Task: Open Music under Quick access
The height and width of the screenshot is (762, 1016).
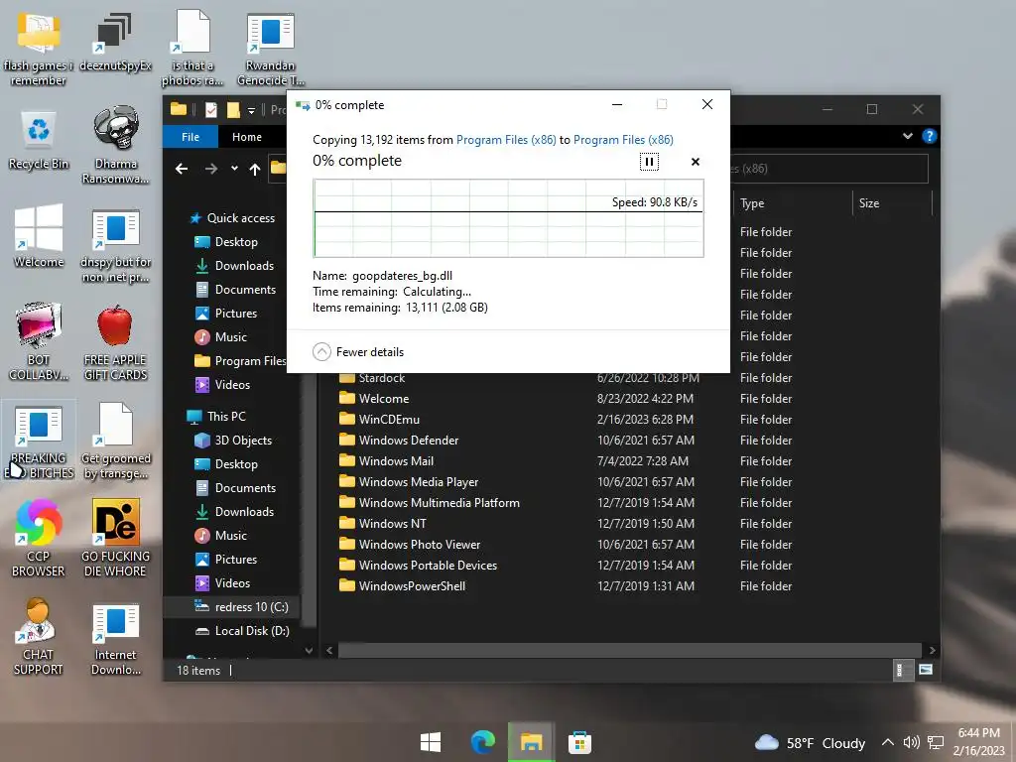Action: tap(221, 337)
